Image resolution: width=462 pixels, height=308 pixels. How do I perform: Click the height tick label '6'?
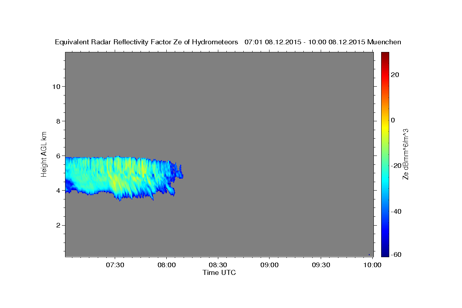tap(58, 156)
